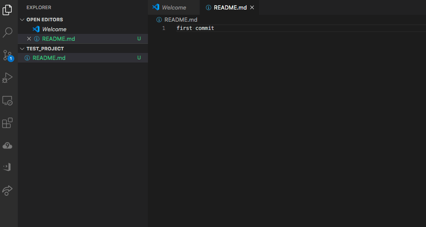The image size is (426, 227).
Task: Open the Remote Explorer view
Action: (x=7, y=101)
